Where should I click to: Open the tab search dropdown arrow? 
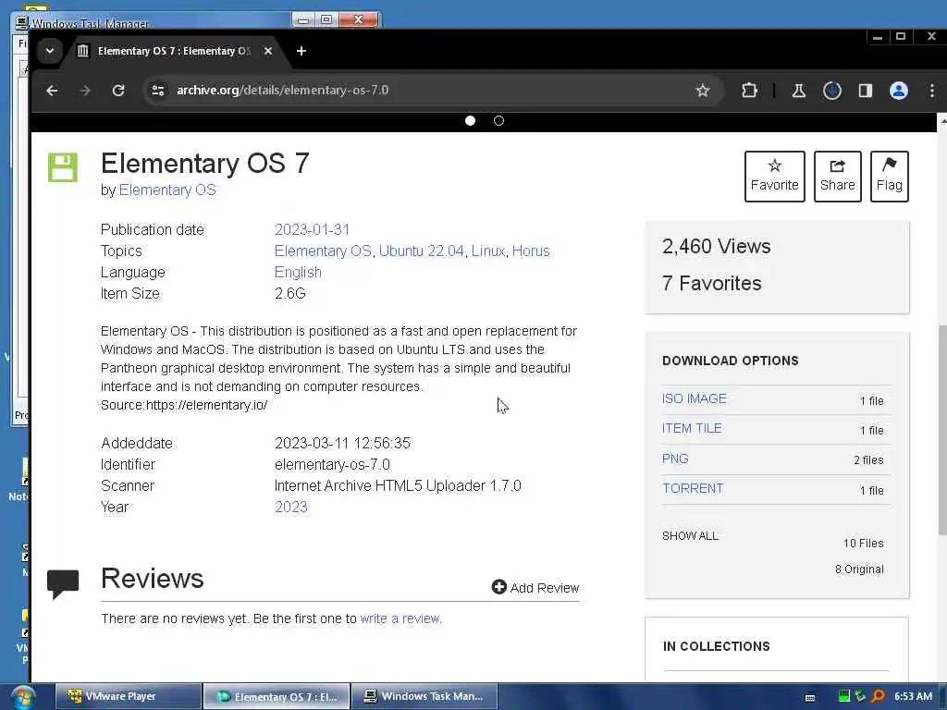[50, 51]
